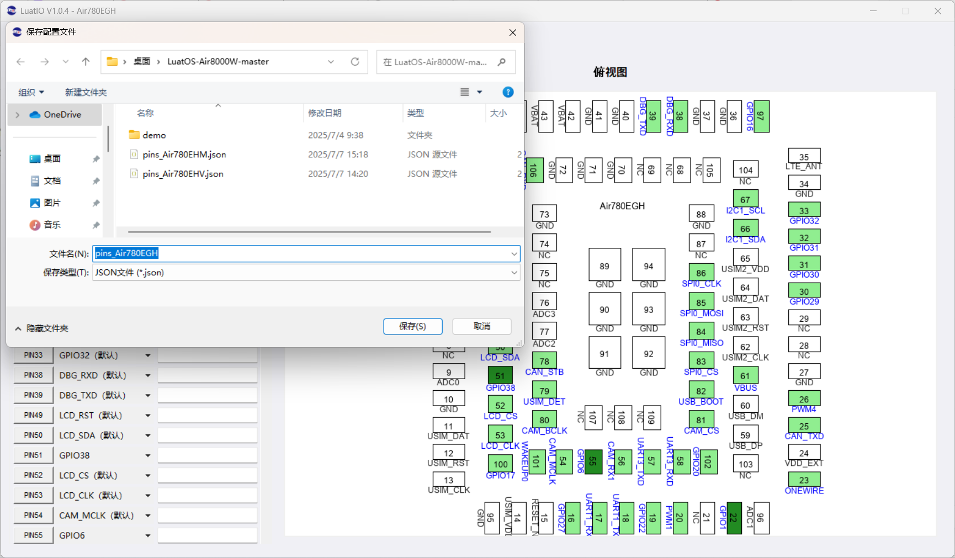Open the file name history dropdown
955x558 pixels.
click(514, 254)
